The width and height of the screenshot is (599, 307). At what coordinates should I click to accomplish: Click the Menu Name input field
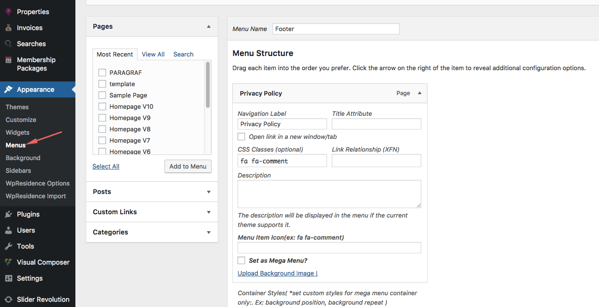tap(336, 29)
